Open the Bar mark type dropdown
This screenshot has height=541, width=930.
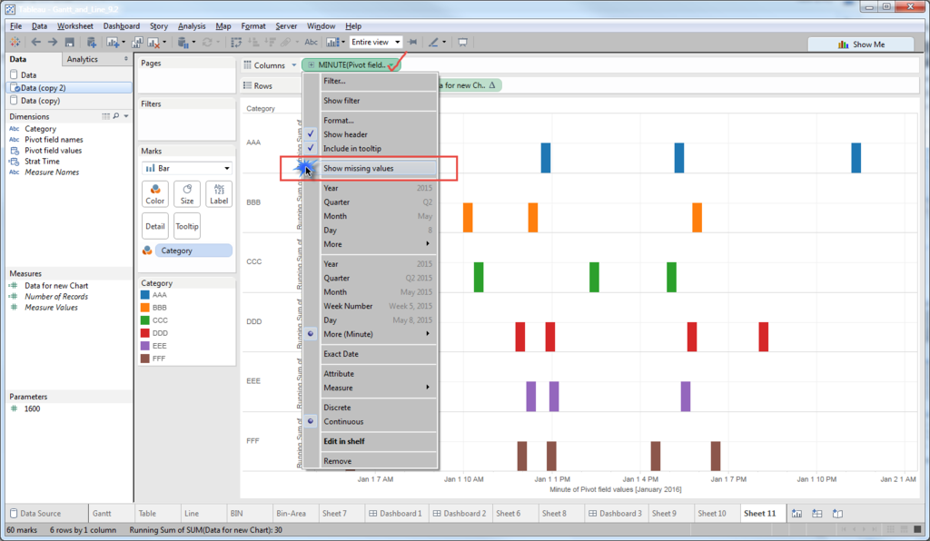pyautogui.click(x=187, y=168)
